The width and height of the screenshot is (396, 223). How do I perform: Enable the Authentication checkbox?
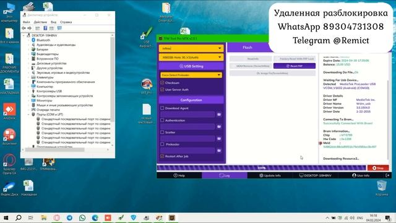(x=162, y=120)
